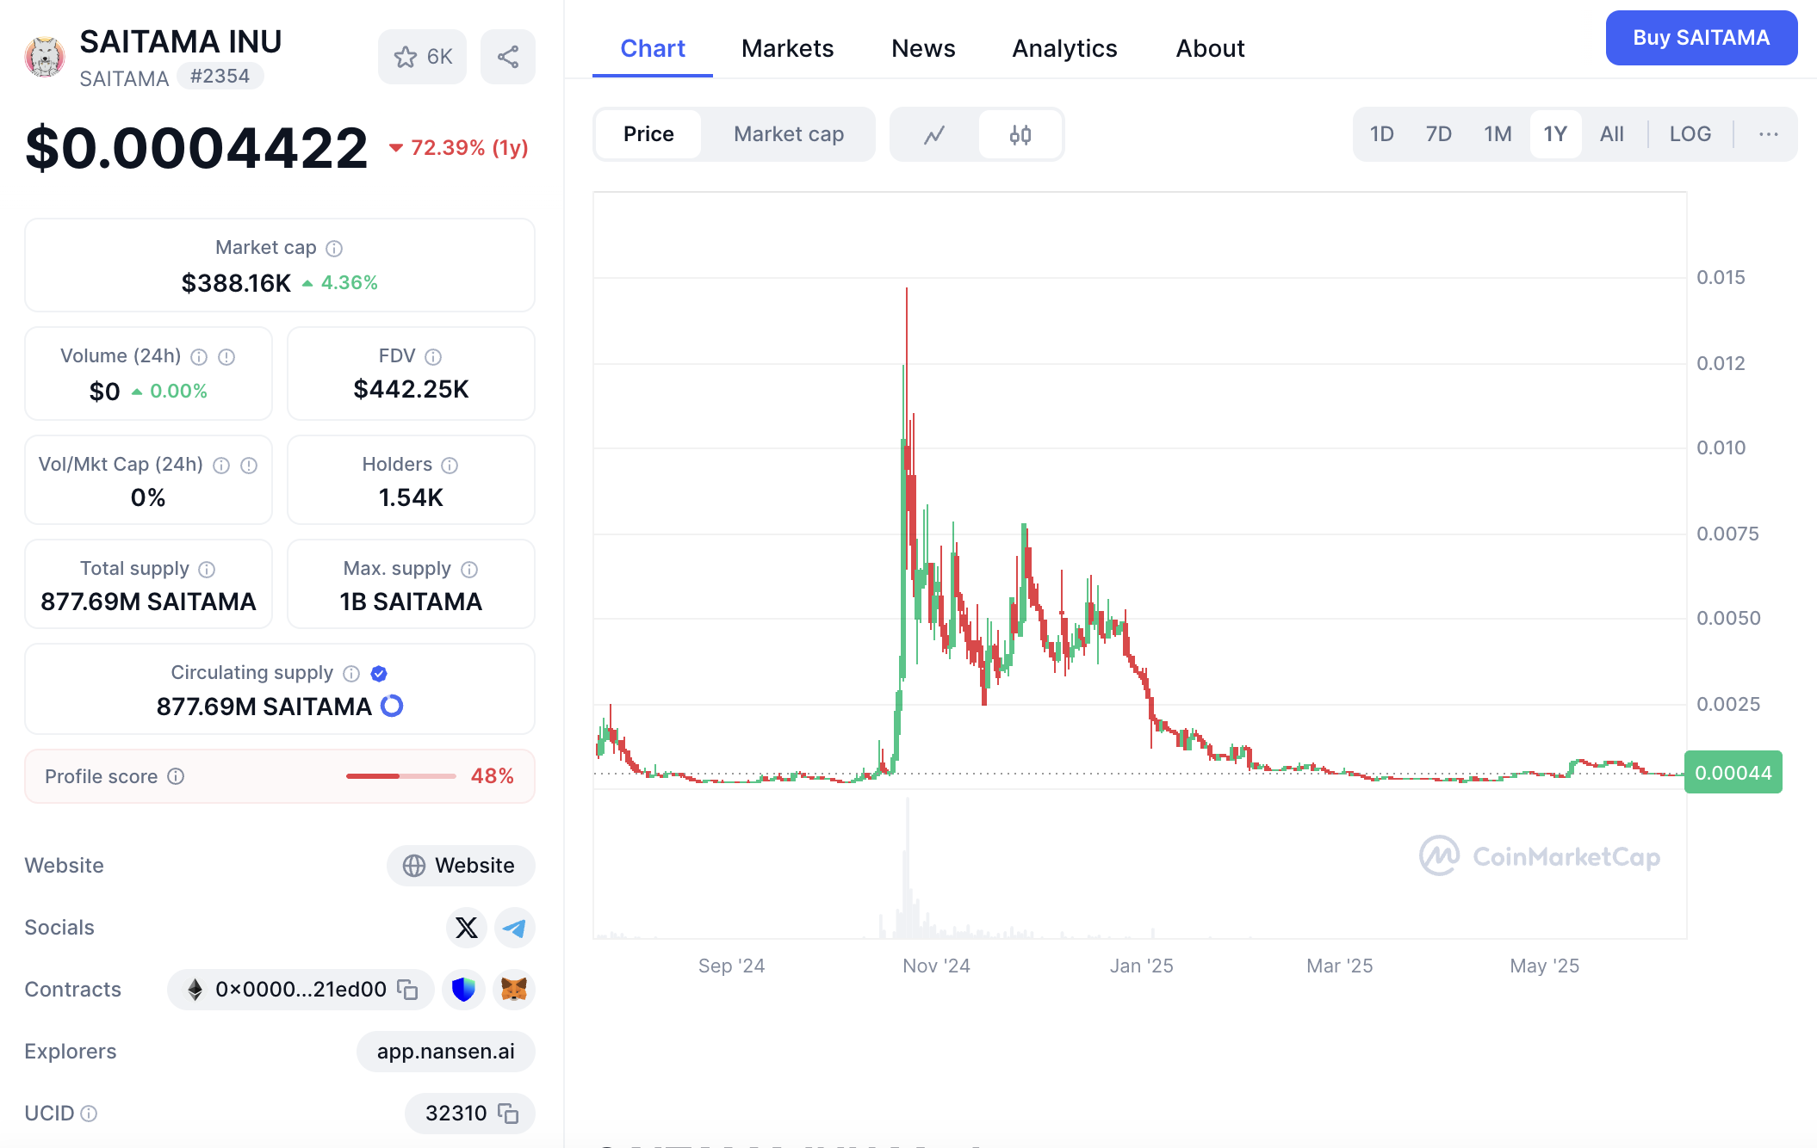Add token to MetaMask via fox icon
Screen dimensions: 1817x1148
pyautogui.click(x=514, y=990)
